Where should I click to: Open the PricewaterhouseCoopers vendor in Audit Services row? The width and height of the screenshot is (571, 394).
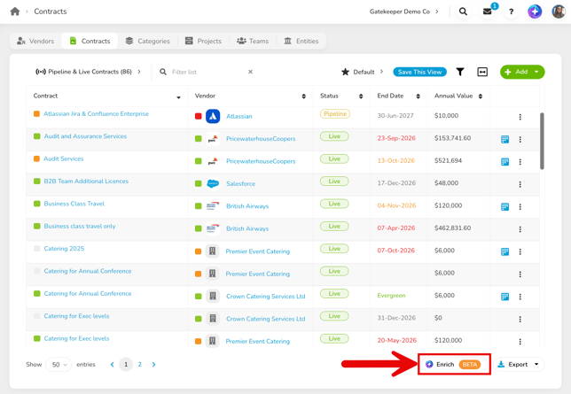click(261, 161)
